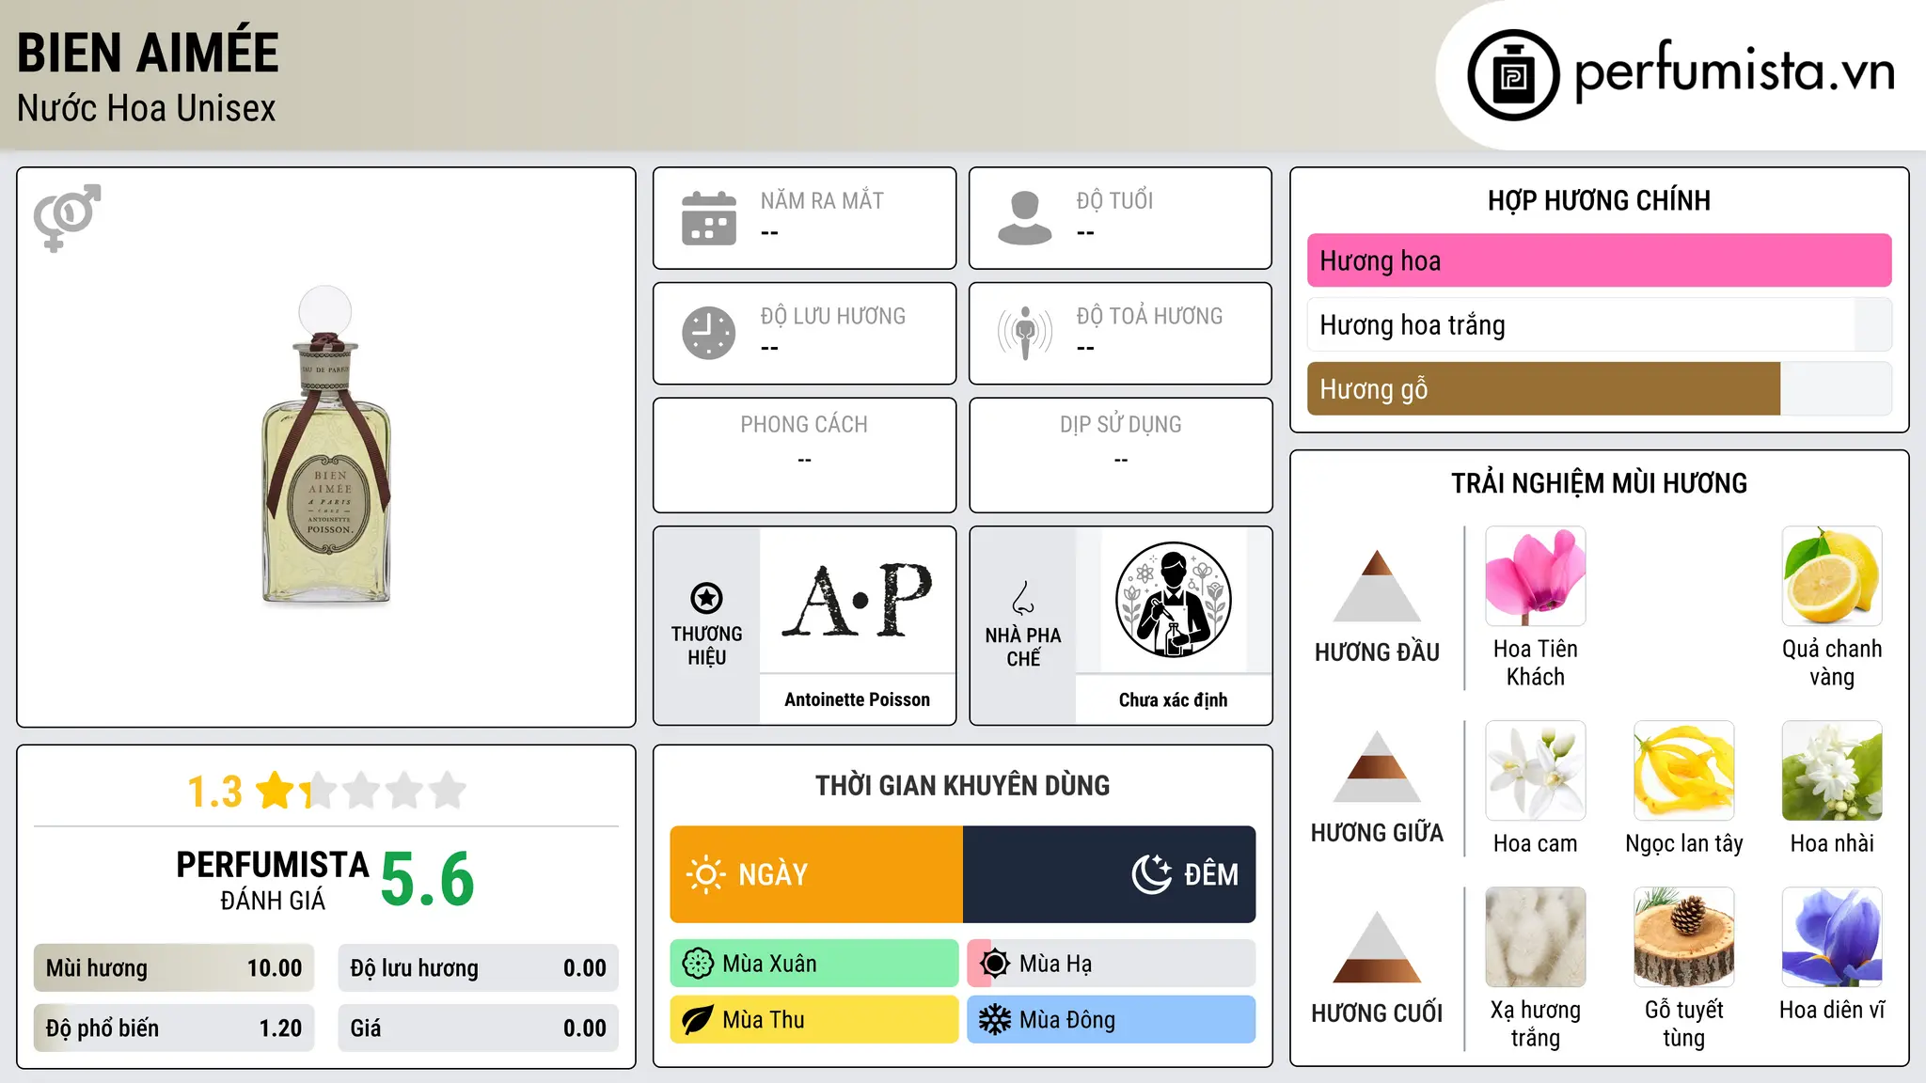Choose the Mùa Đông season bar
The height and width of the screenshot is (1083, 1926).
(x=1111, y=1020)
